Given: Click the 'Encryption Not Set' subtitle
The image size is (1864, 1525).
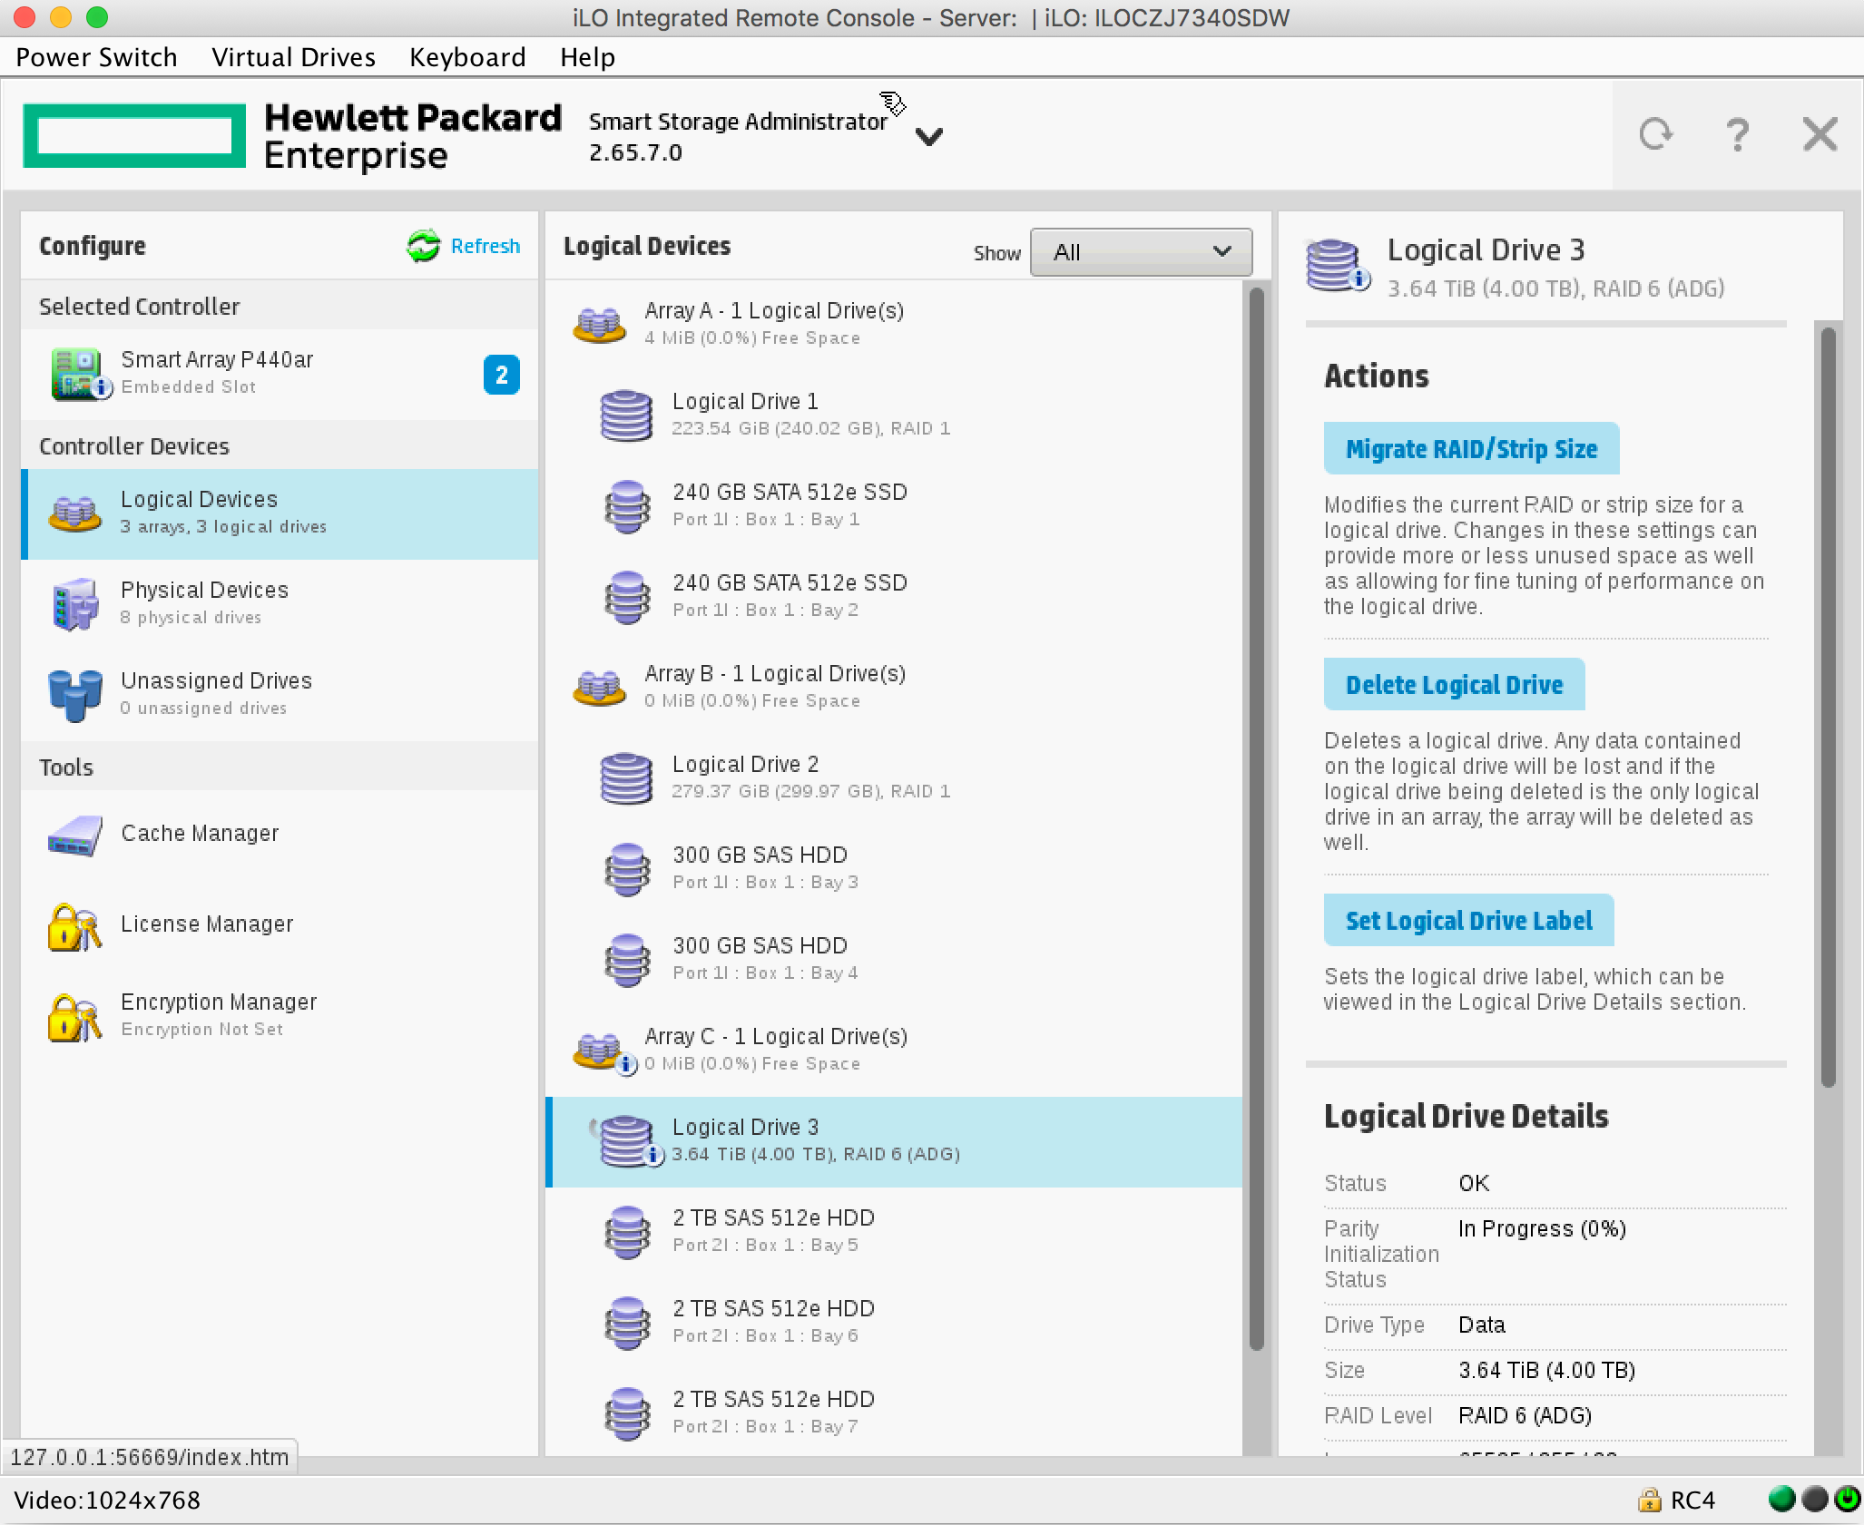Looking at the screenshot, I should tap(201, 1030).
